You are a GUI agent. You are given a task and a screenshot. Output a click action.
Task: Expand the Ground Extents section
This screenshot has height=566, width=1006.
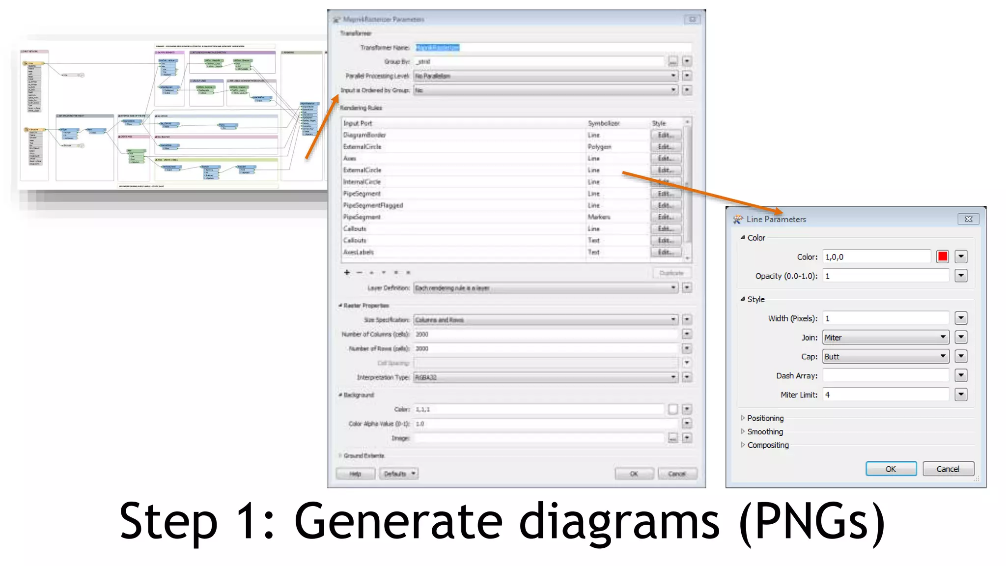340,455
